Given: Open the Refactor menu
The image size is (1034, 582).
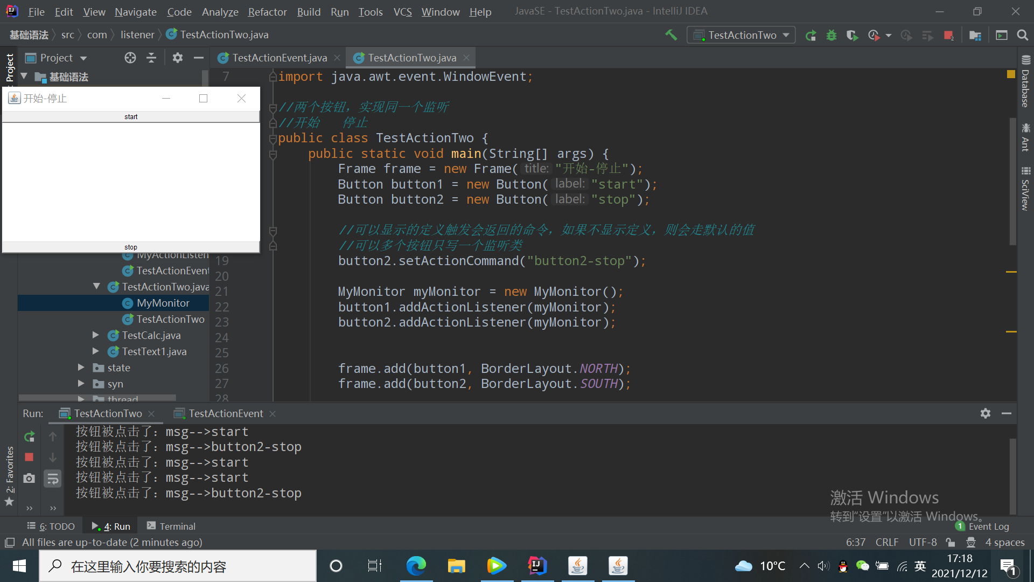Looking at the screenshot, I should pyautogui.click(x=267, y=12).
